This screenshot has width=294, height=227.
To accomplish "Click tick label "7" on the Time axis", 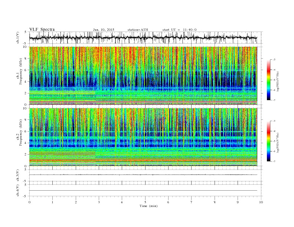I will point(192,202).
